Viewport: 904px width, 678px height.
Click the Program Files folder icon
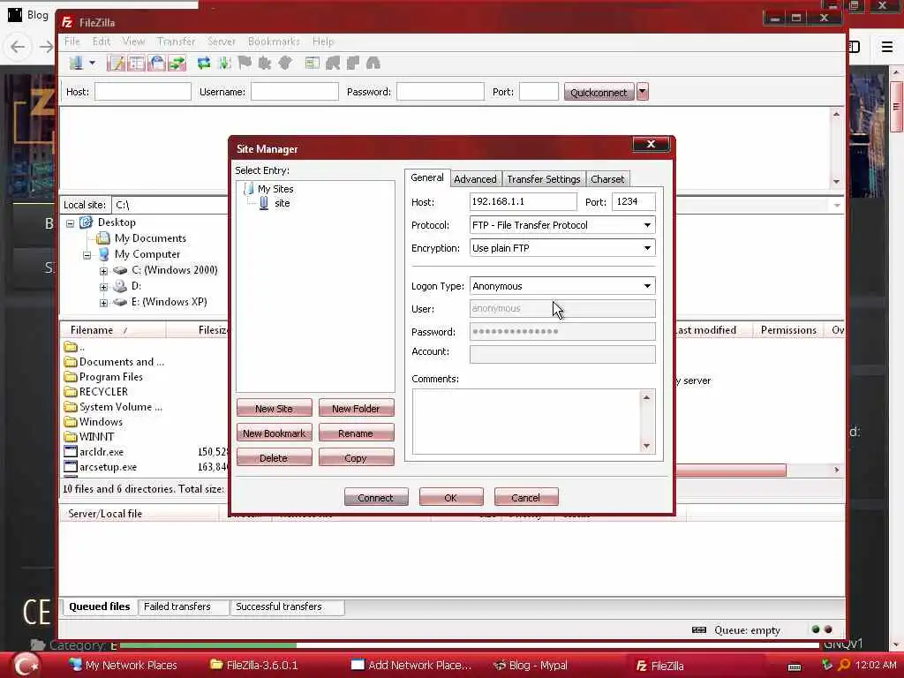coord(71,376)
